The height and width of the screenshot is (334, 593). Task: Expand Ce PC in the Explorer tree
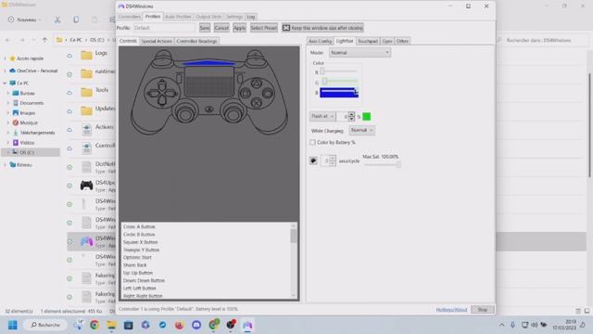pyautogui.click(x=5, y=83)
